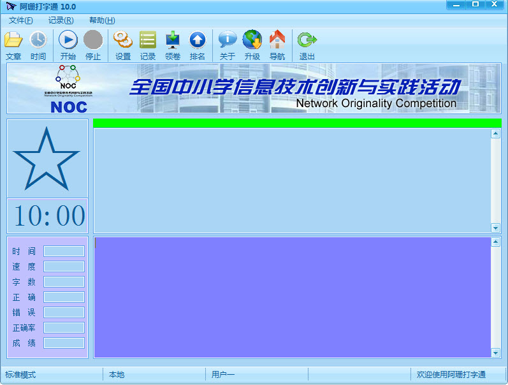The image size is (508, 385).
Task: Click the green progress bar
Action: point(297,123)
